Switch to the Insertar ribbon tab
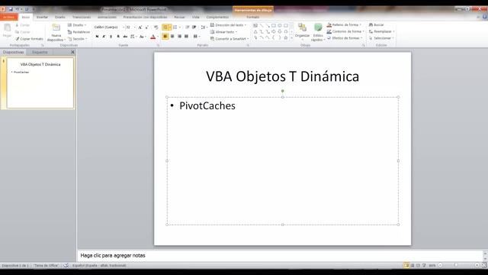 (43, 17)
